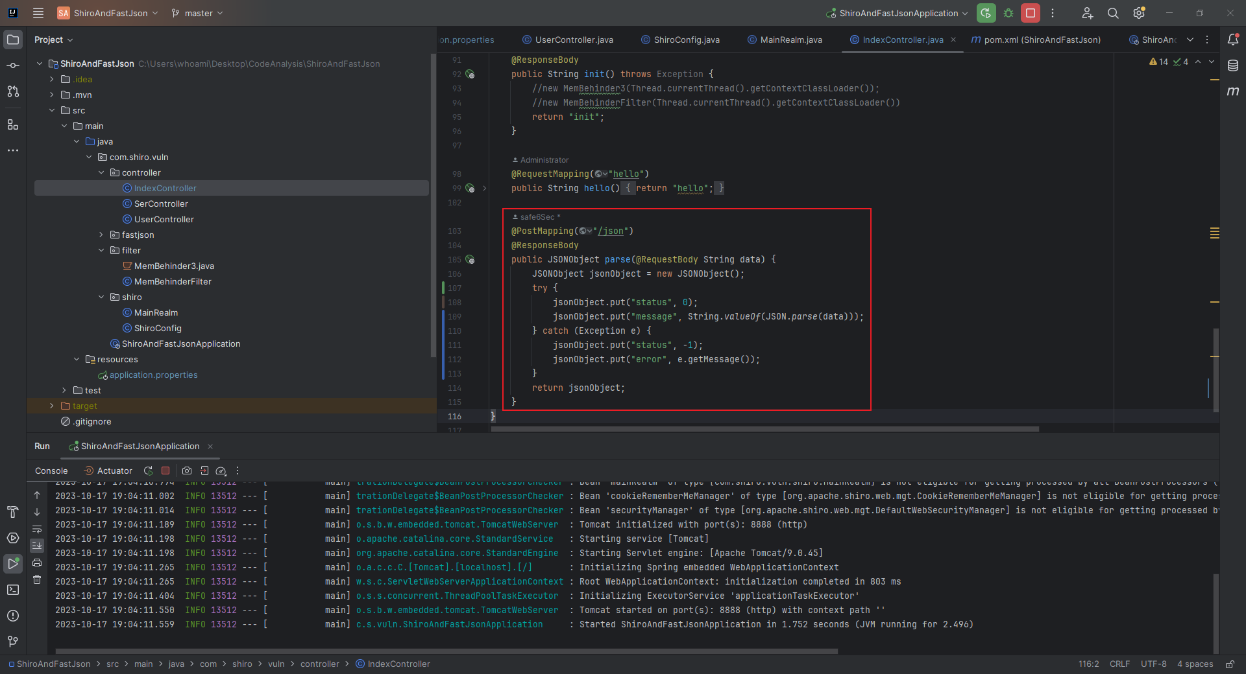1246x674 pixels.
Task: Open Code With Me add-user icon
Action: click(1088, 13)
